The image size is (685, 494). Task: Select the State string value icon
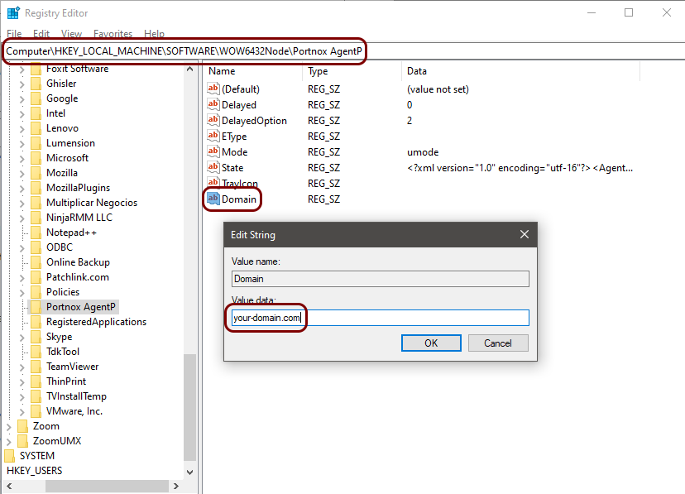[x=213, y=168]
